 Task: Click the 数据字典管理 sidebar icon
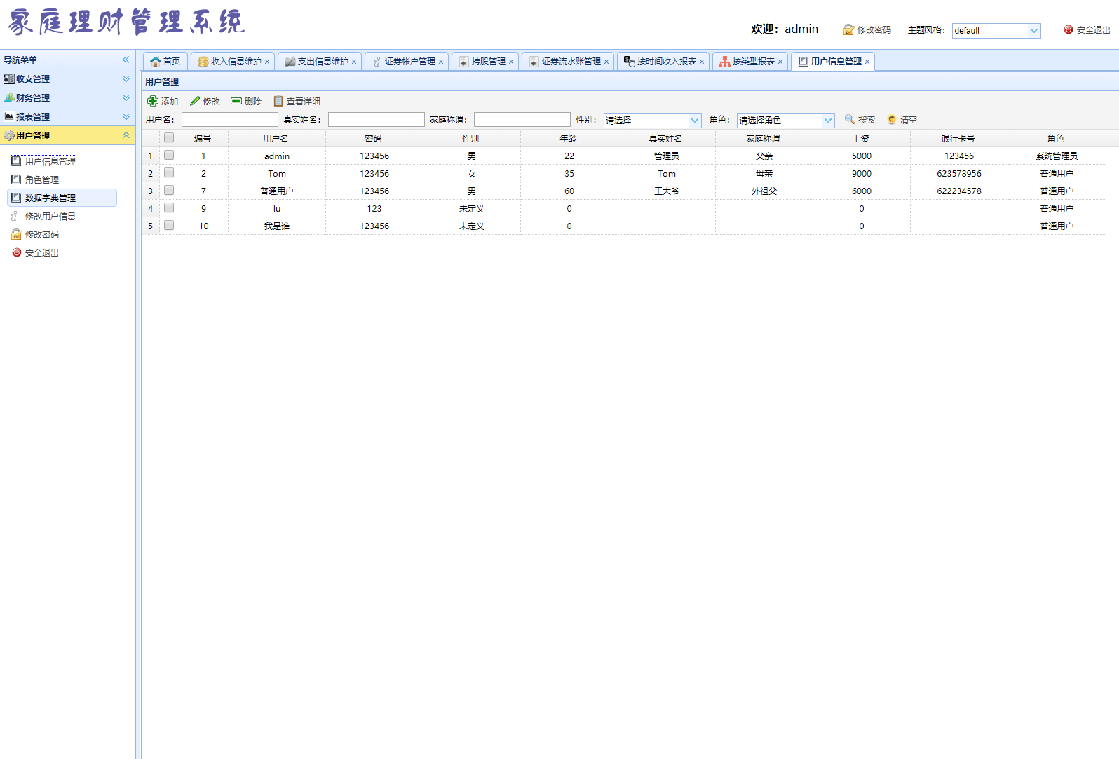16,198
